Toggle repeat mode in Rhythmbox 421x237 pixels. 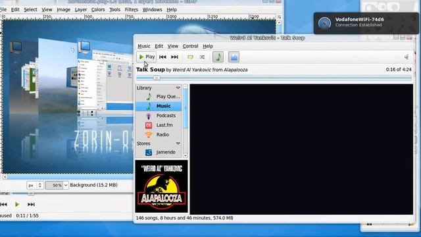190,57
